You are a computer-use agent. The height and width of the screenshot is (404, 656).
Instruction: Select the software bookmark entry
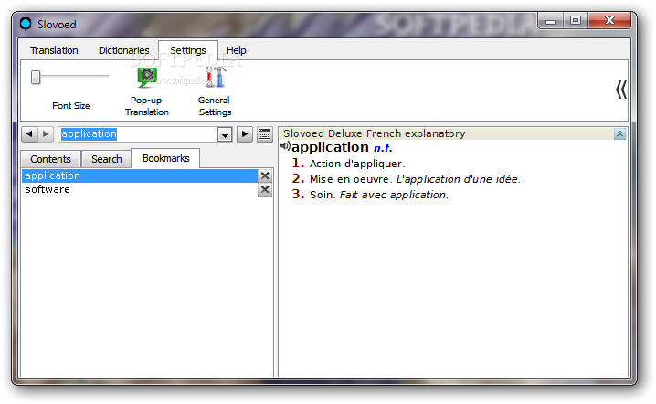coord(140,189)
